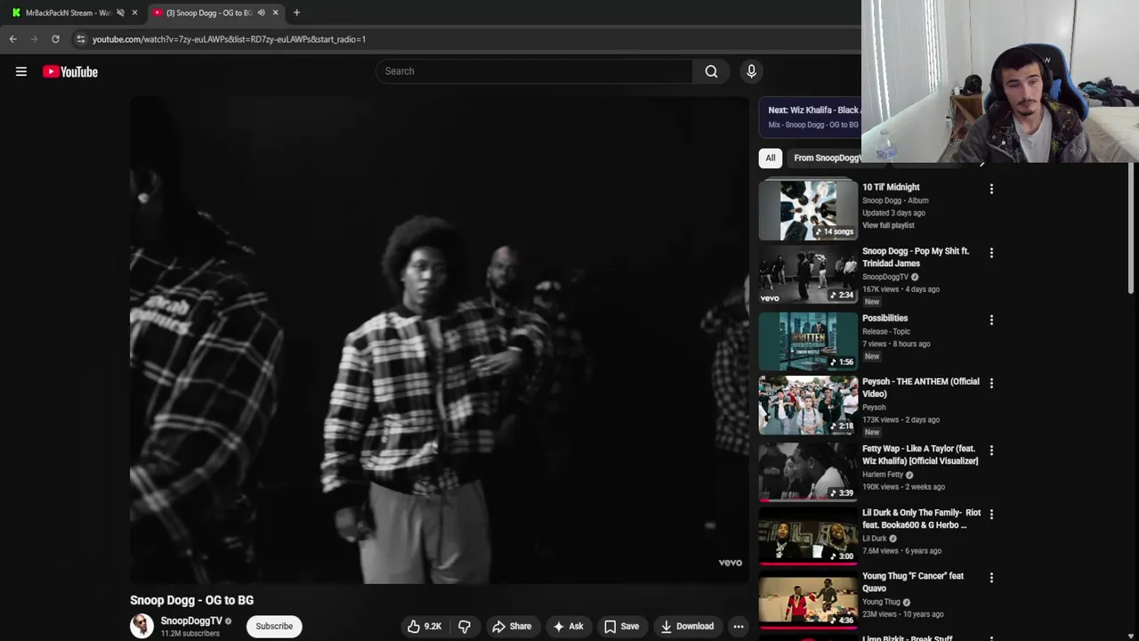Switch to the Snoop Dogg - OG to BG tab

point(210,12)
